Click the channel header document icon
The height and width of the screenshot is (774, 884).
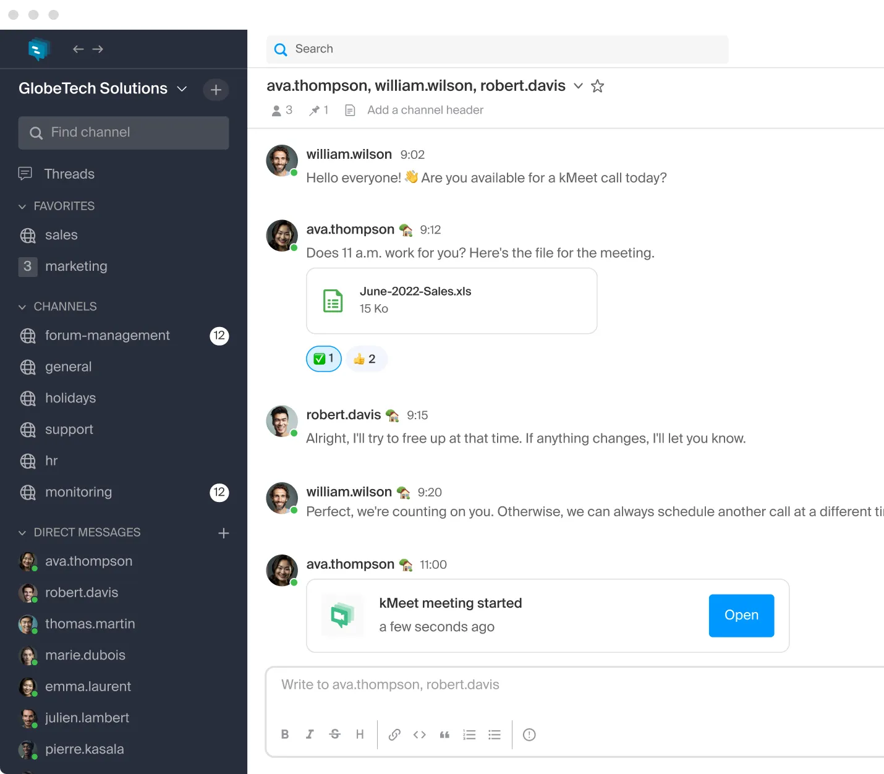point(350,111)
